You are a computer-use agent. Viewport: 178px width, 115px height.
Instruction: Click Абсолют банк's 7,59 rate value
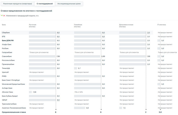point(35,92)
